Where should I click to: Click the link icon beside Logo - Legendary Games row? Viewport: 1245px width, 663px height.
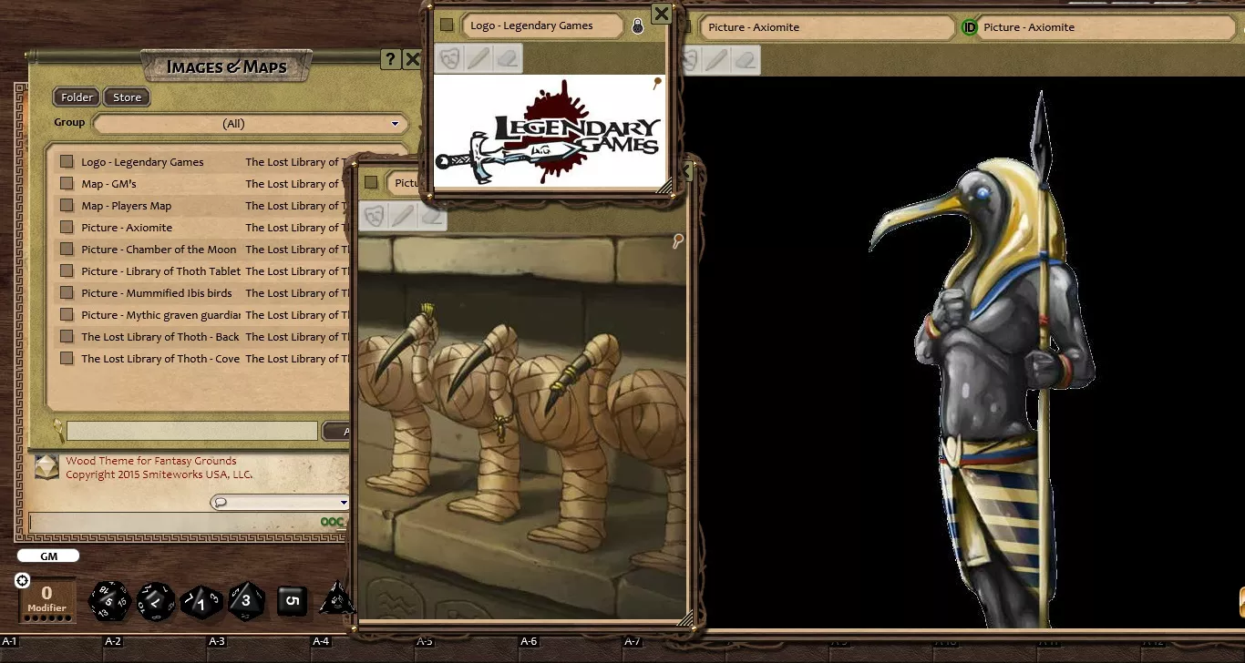coord(67,162)
